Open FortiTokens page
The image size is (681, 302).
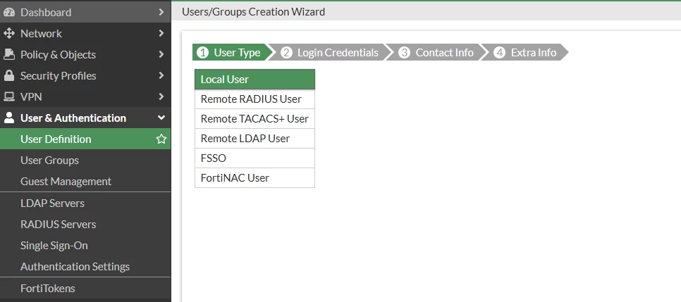pos(85,289)
